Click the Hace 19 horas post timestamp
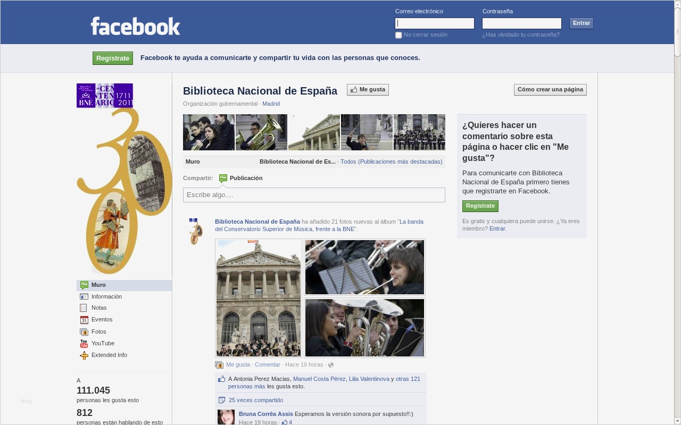Screen dimensions: 681x425 coord(304,365)
